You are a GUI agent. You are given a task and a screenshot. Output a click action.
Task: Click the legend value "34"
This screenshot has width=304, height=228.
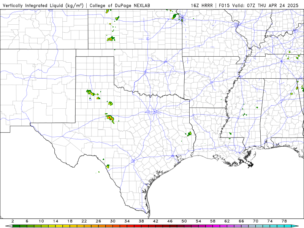tap(127, 221)
